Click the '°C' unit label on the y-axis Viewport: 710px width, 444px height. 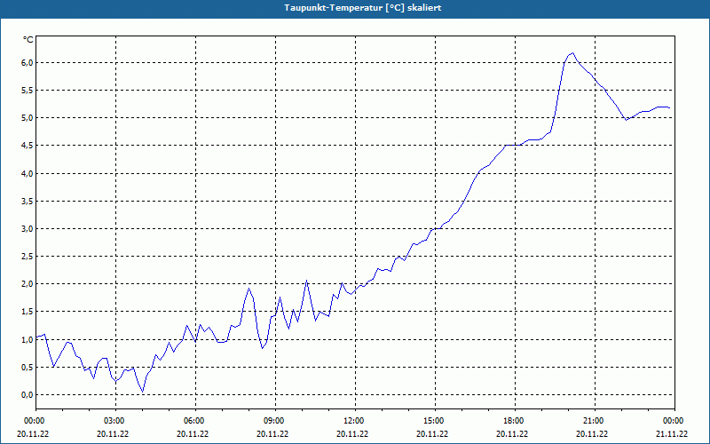(x=28, y=40)
